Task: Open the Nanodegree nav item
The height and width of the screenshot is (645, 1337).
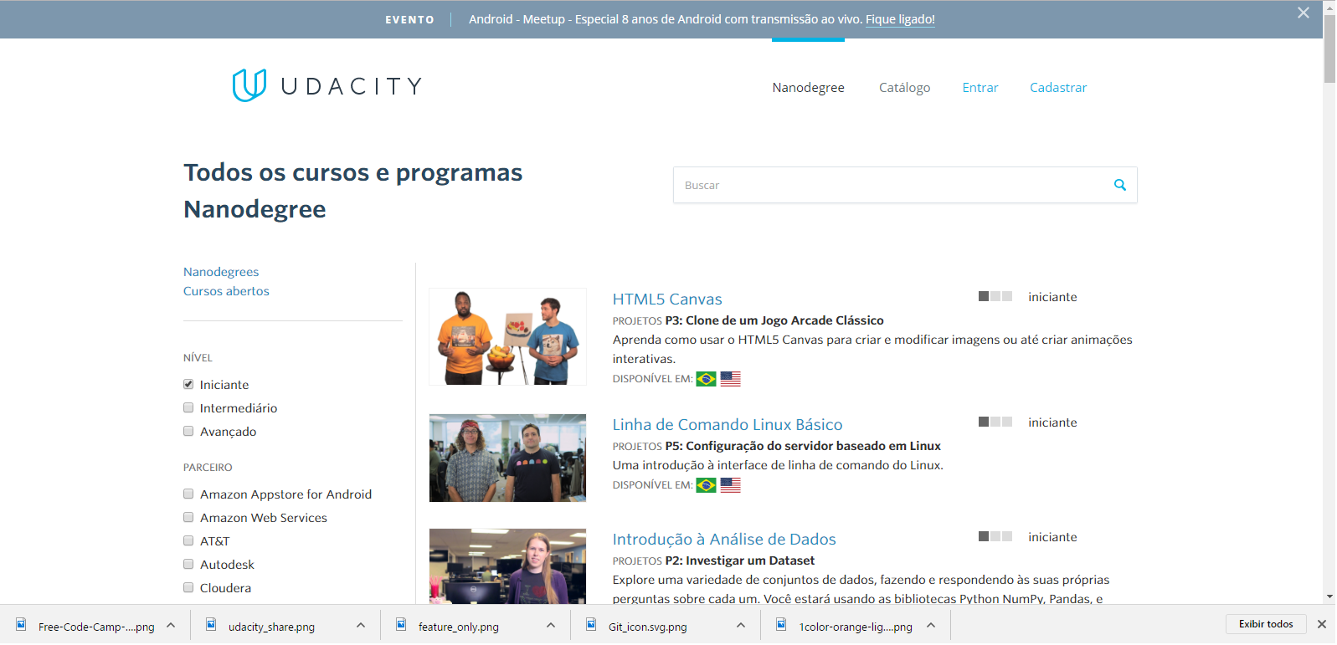Action: tap(808, 87)
